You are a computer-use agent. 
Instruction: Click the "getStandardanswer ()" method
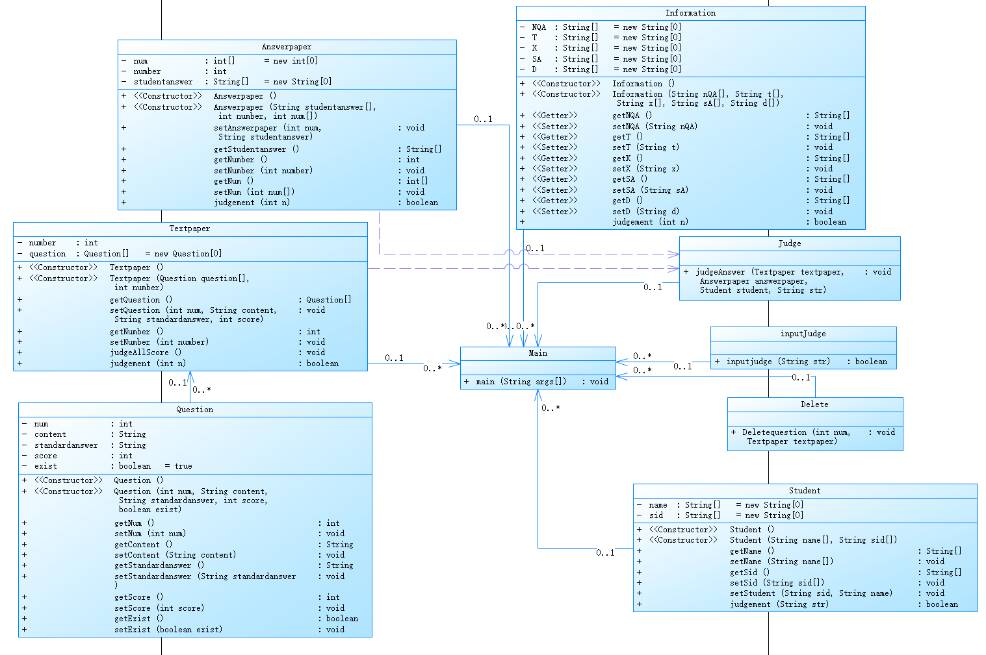[x=159, y=565]
